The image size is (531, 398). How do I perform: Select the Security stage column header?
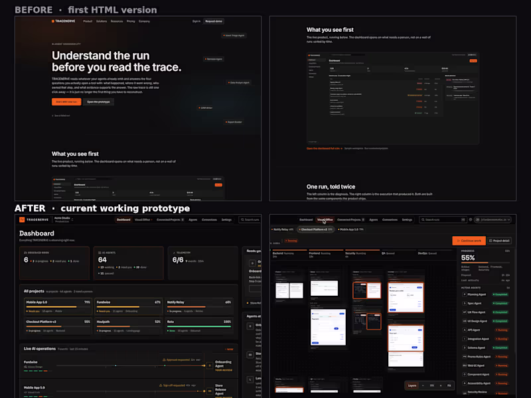pyautogui.click(x=362, y=254)
